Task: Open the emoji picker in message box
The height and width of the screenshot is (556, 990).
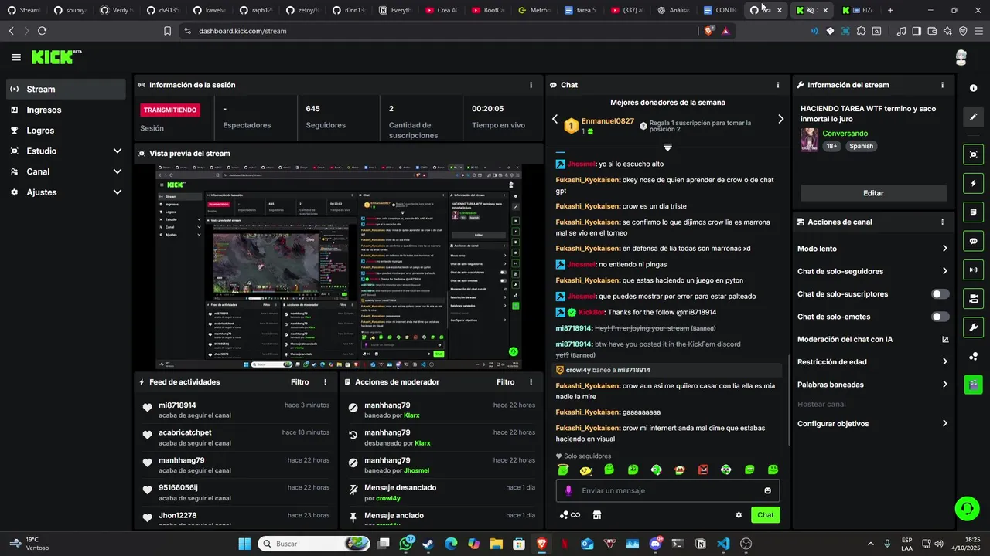Action: 767,490
